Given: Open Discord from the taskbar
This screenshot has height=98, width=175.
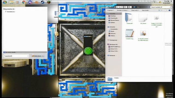Looking at the screenshot, I should 30,2.
